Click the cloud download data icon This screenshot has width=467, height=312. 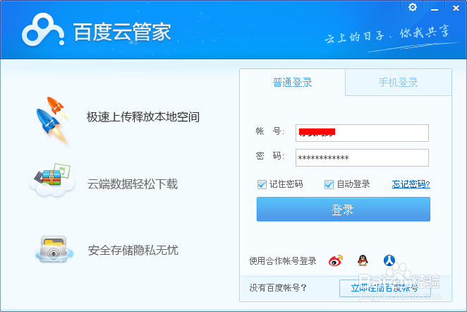point(52,180)
